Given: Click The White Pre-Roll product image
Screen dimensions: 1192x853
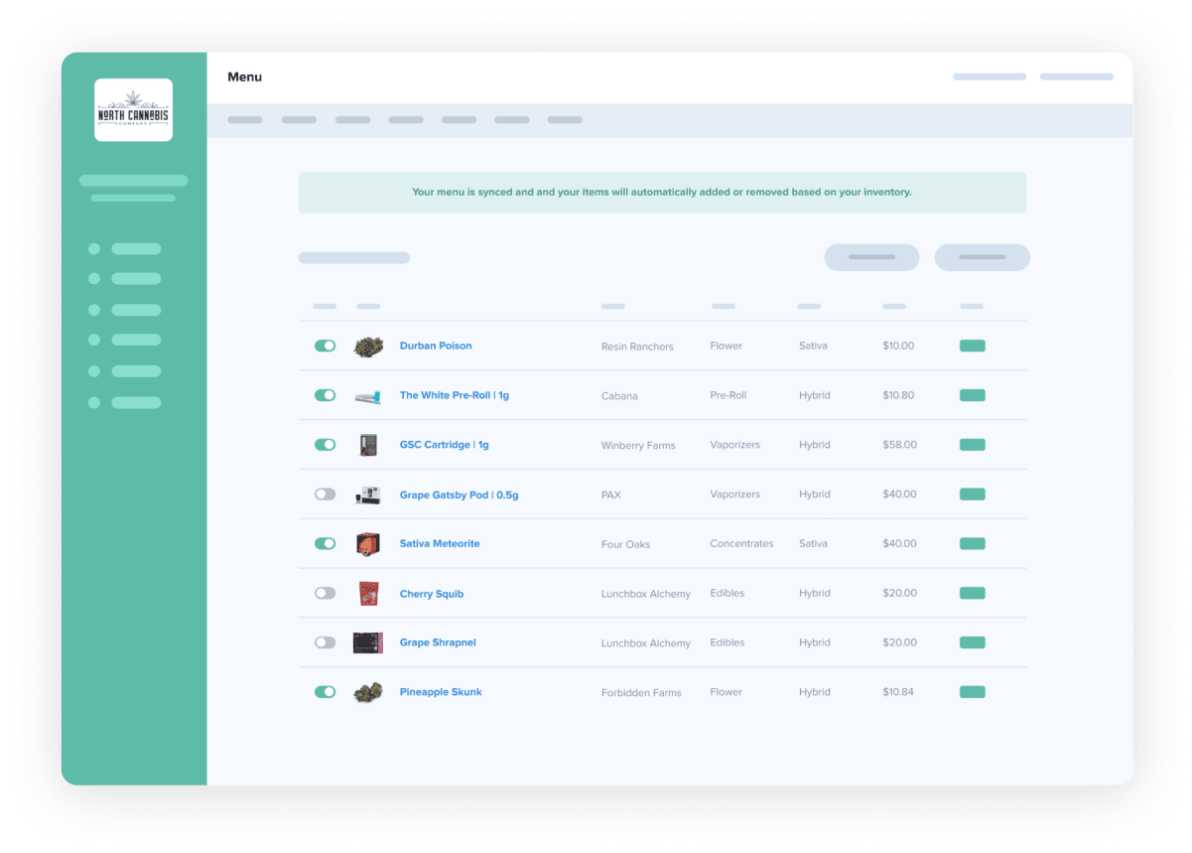Looking at the screenshot, I should pos(368,395).
